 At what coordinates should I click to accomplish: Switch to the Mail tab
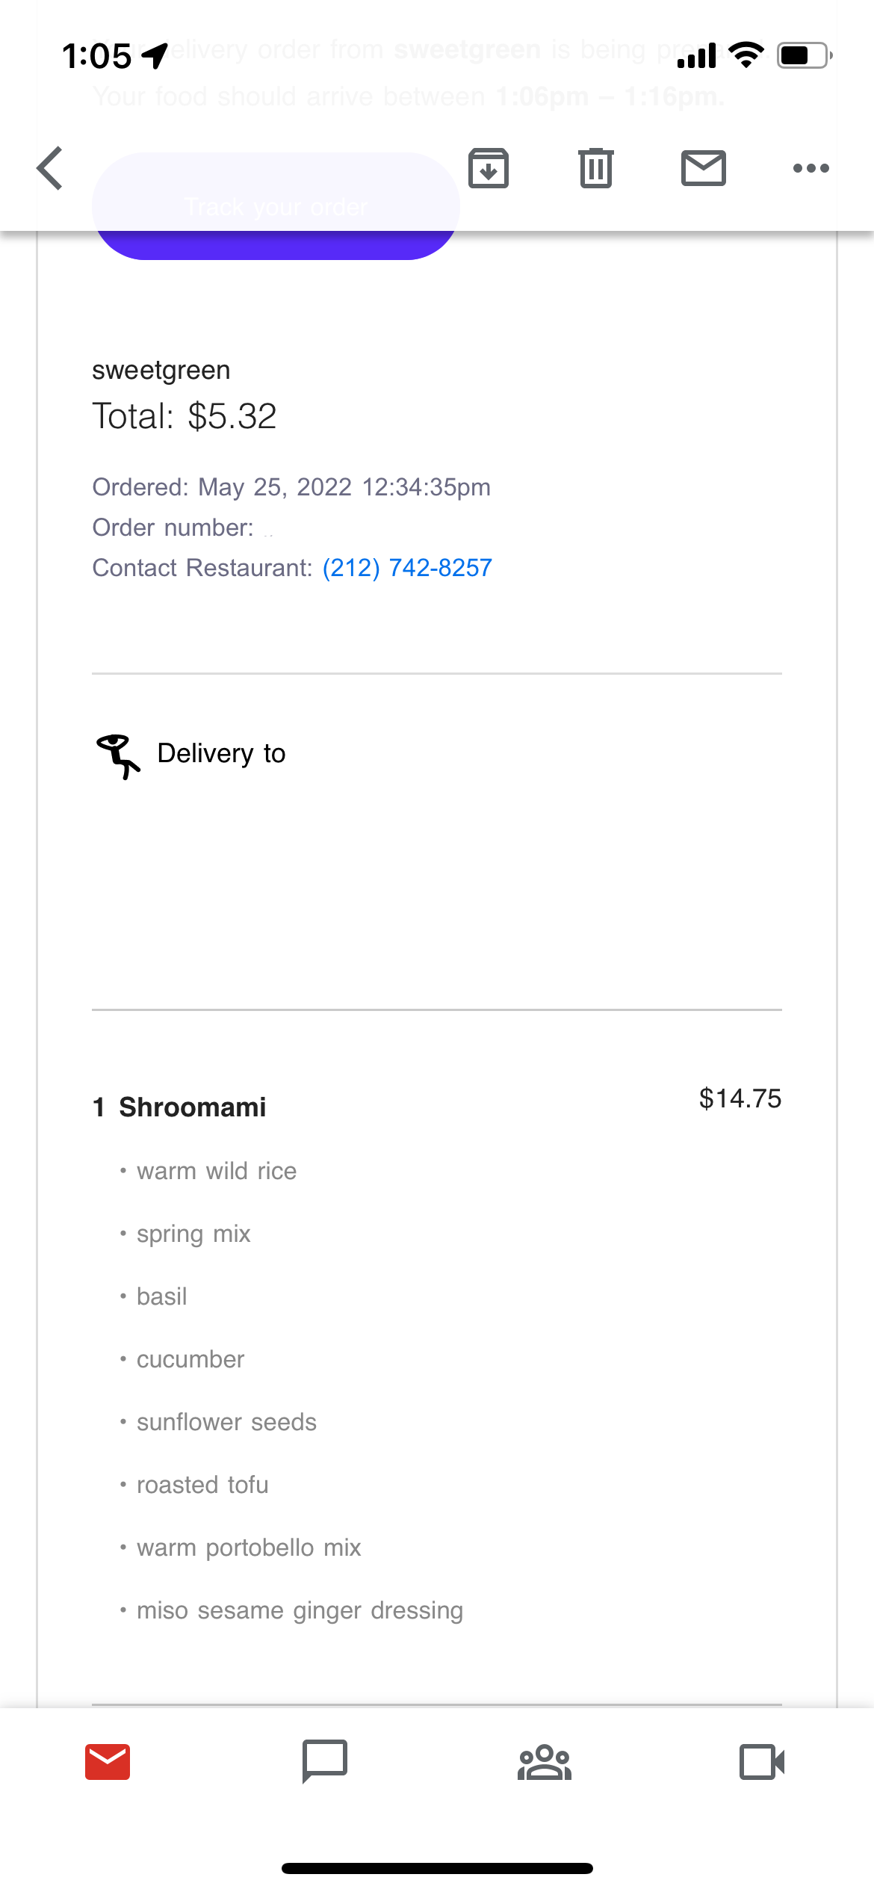pyautogui.click(x=108, y=1762)
